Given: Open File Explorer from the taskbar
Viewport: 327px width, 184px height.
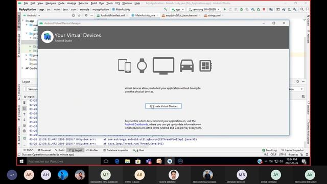Looking at the screenshot, I should 127,162.
